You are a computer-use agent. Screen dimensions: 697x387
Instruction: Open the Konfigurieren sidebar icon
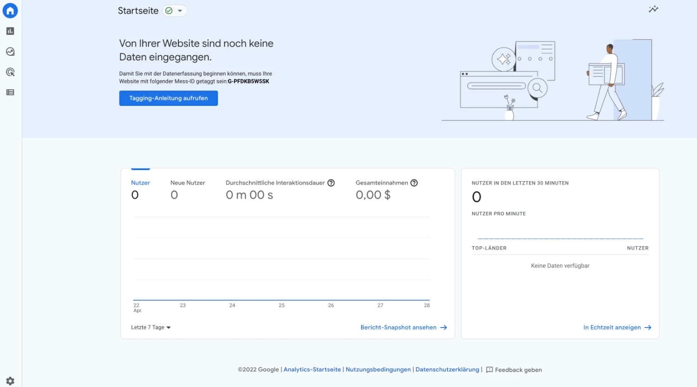point(10,92)
